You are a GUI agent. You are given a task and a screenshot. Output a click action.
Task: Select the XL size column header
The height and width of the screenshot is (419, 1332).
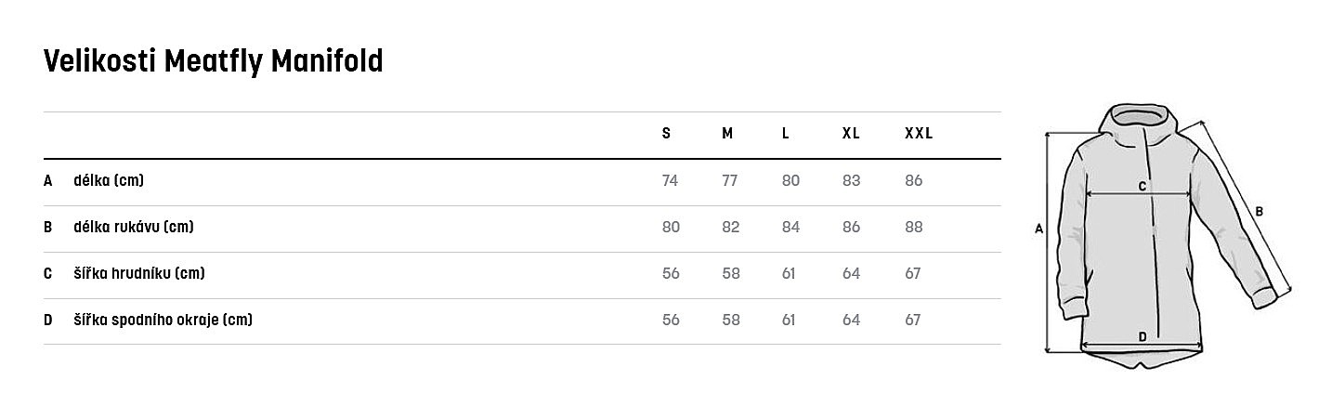click(x=851, y=134)
